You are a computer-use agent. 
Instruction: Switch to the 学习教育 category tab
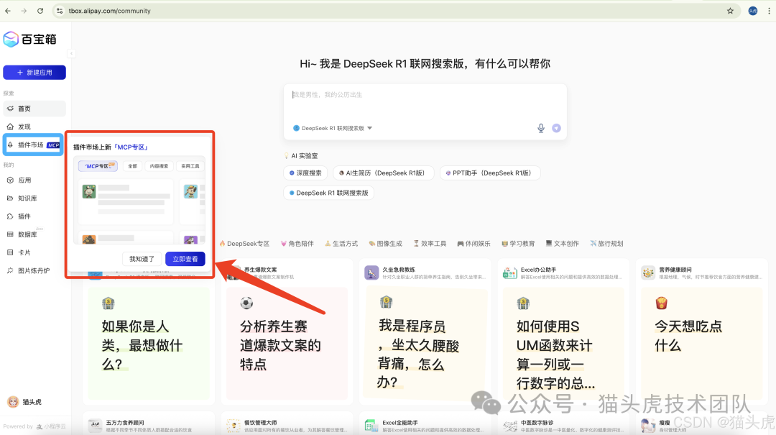click(517, 244)
